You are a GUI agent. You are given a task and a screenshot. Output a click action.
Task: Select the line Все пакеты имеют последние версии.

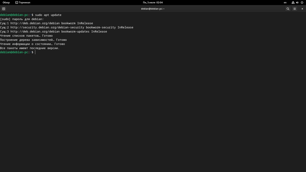tap(30, 48)
